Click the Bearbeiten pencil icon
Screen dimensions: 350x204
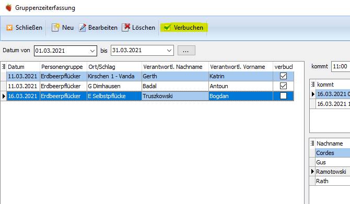coord(83,28)
